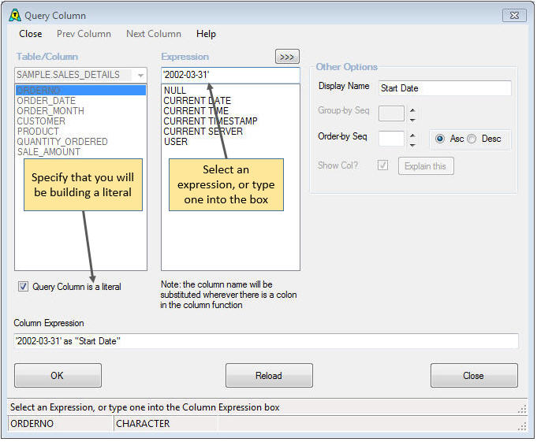Decrease the Order-by Seq with down arrow
This screenshot has width=537, height=442.
coord(412,145)
